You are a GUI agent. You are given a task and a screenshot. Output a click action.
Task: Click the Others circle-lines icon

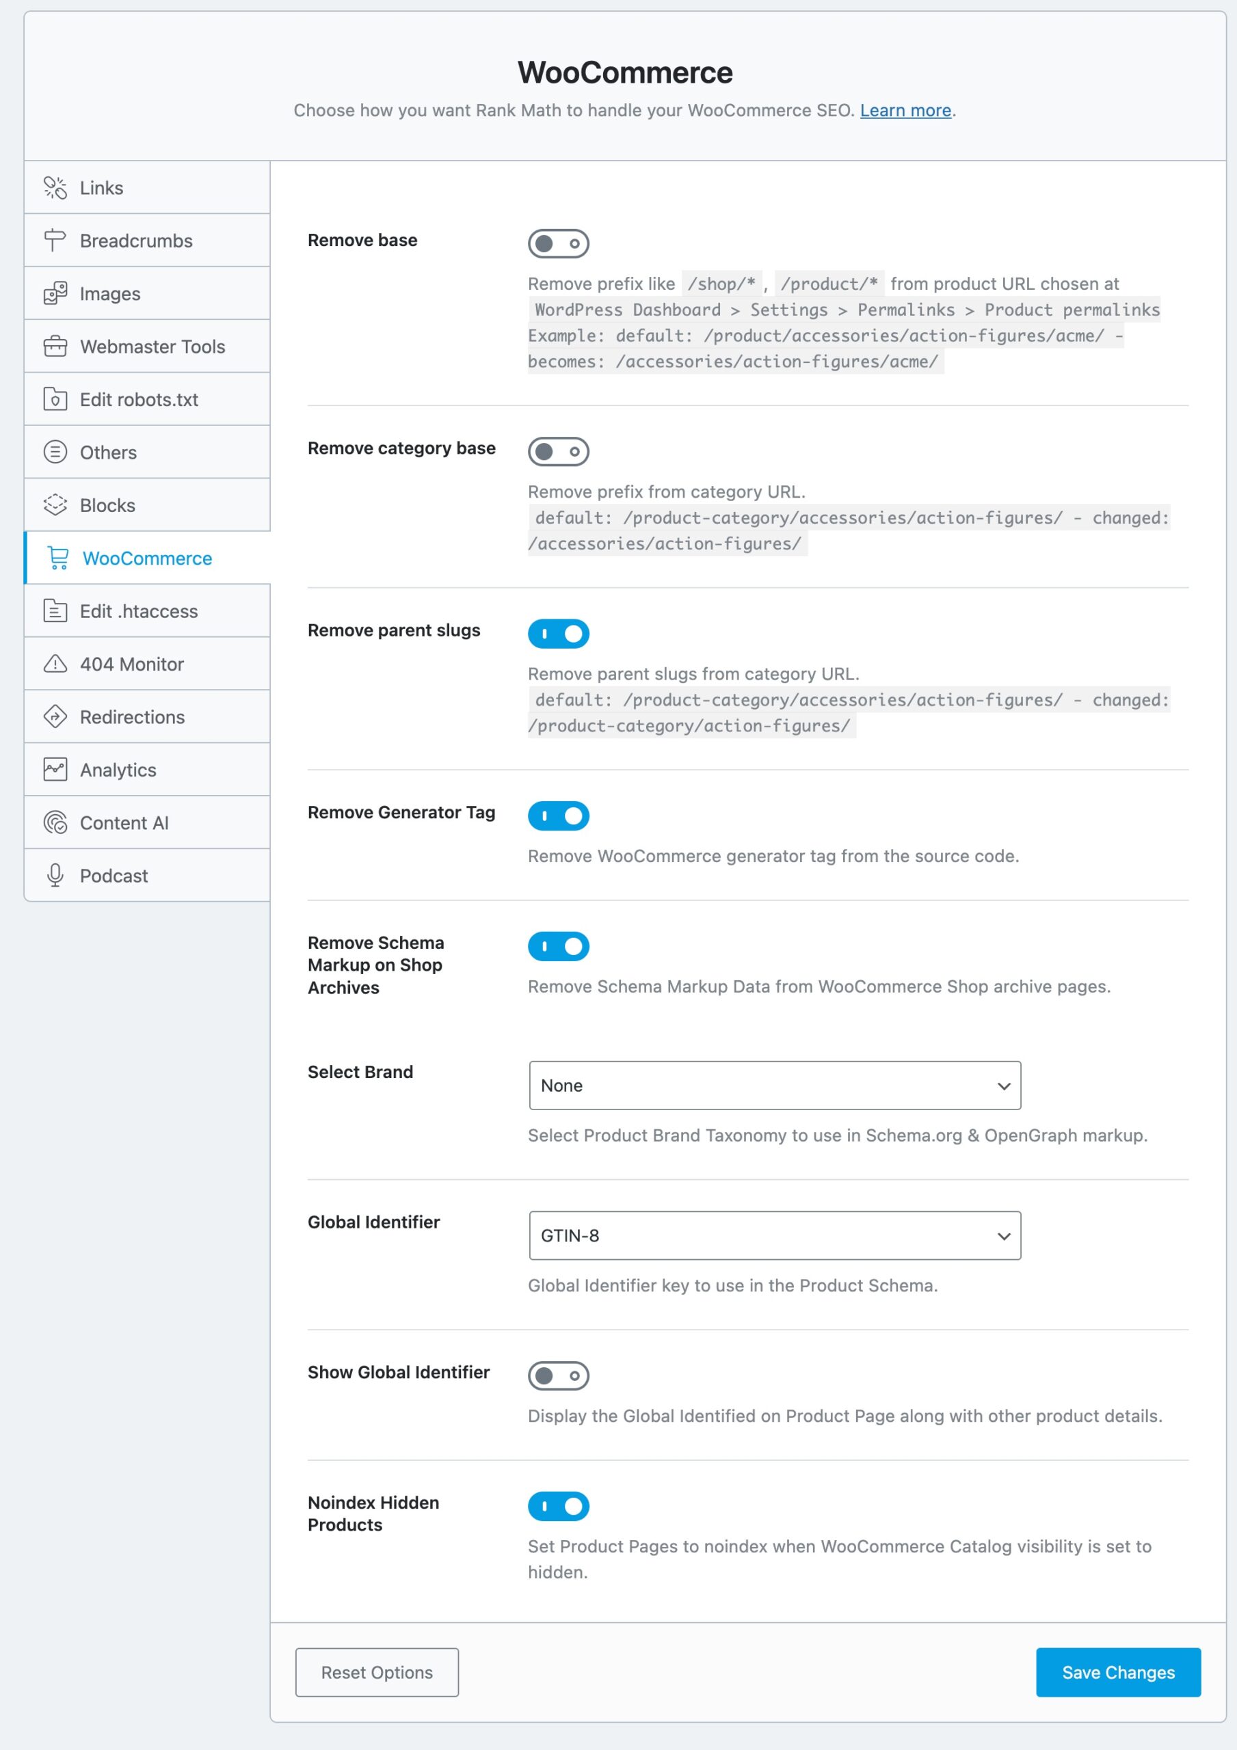coord(55,452)
